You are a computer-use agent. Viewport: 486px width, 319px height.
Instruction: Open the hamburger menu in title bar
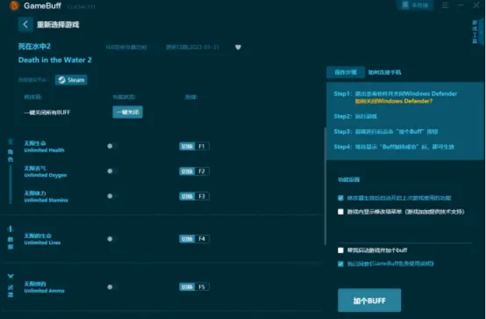445,6
